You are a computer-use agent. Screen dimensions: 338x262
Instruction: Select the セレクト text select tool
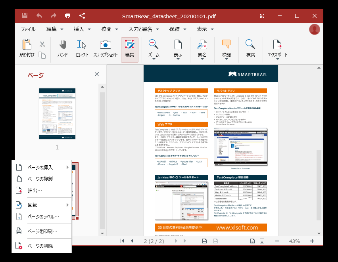[x=81, y=49]
